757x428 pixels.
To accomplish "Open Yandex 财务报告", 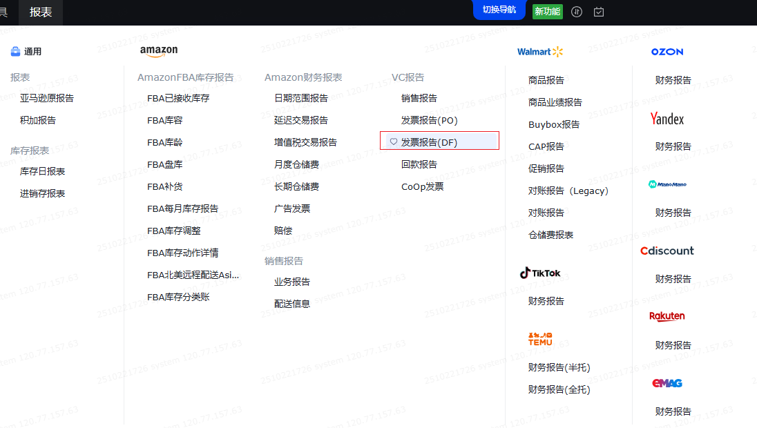I will (x=673, y=146).
